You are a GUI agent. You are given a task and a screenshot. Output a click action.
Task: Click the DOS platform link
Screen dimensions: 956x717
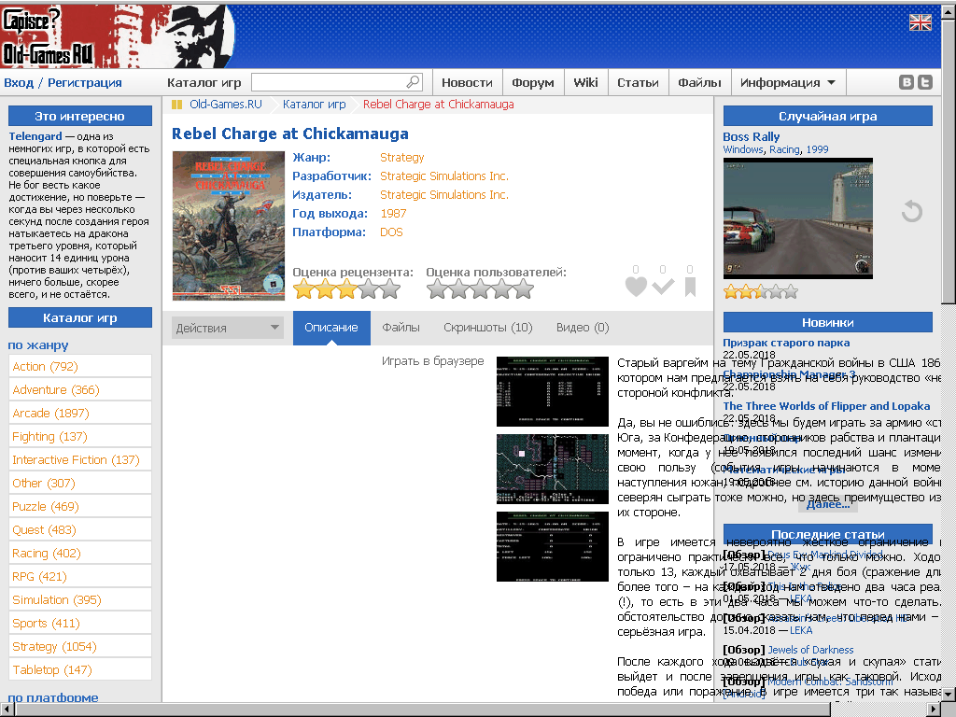[x=391, y=232]
